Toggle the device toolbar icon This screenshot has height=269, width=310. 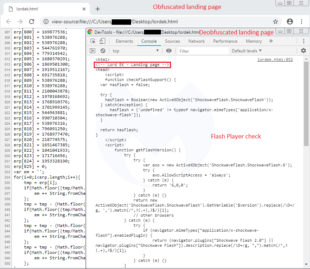[102, 41]
